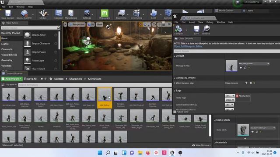Toggle the Public View checkbox
280x157 pixels.
175,112
